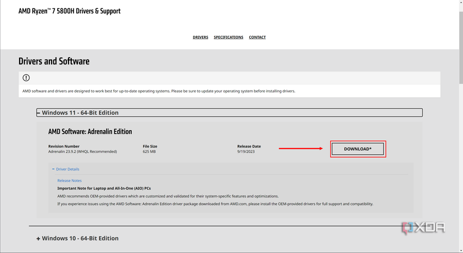Click the Drivers and Software heading
Image resolution: width=463 pixels, height=253 pixels.
[x=54, y=61]
